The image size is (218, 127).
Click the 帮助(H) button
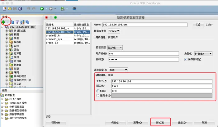pos(56,123)
